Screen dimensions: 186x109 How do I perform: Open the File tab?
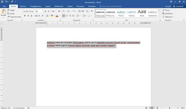[4, 6]
